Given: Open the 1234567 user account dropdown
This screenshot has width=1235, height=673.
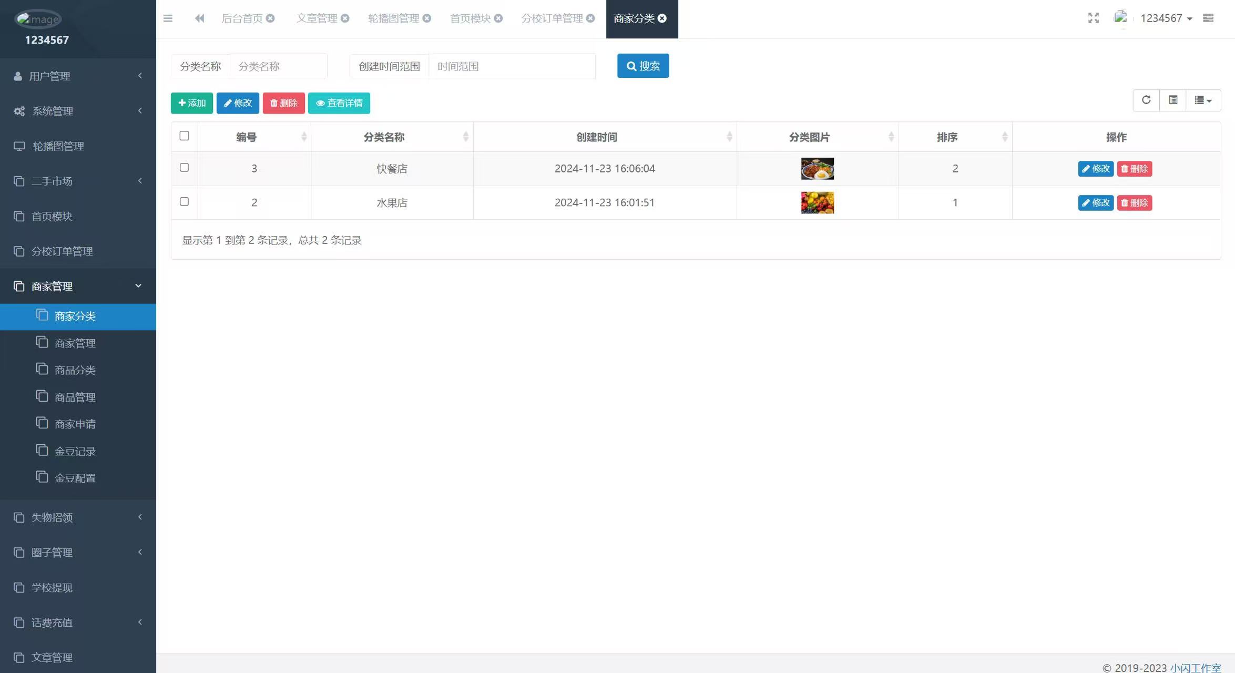Looking at the screenshot, I should pos(1166,18).
